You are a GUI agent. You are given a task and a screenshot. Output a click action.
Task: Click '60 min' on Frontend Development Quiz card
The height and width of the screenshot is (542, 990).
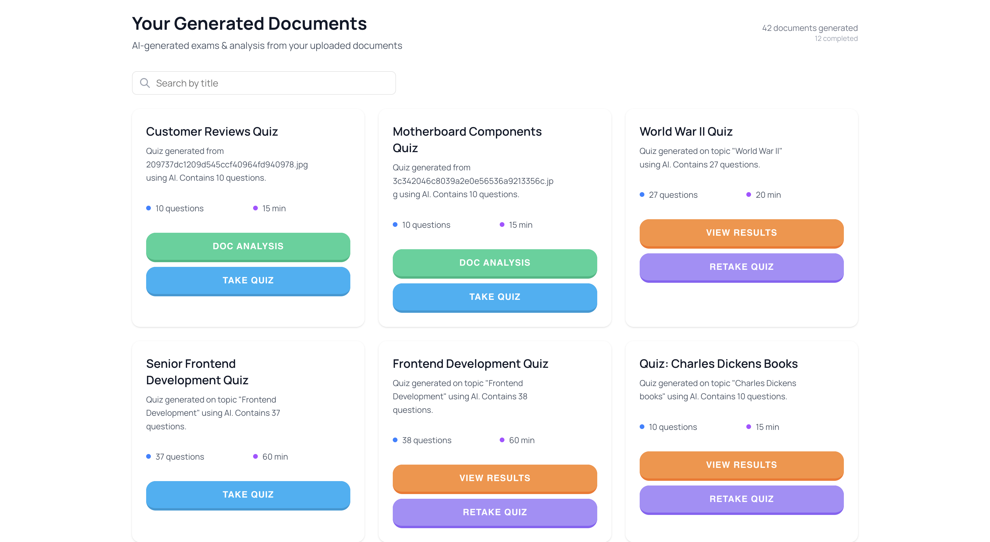click(x=522, y=440)
